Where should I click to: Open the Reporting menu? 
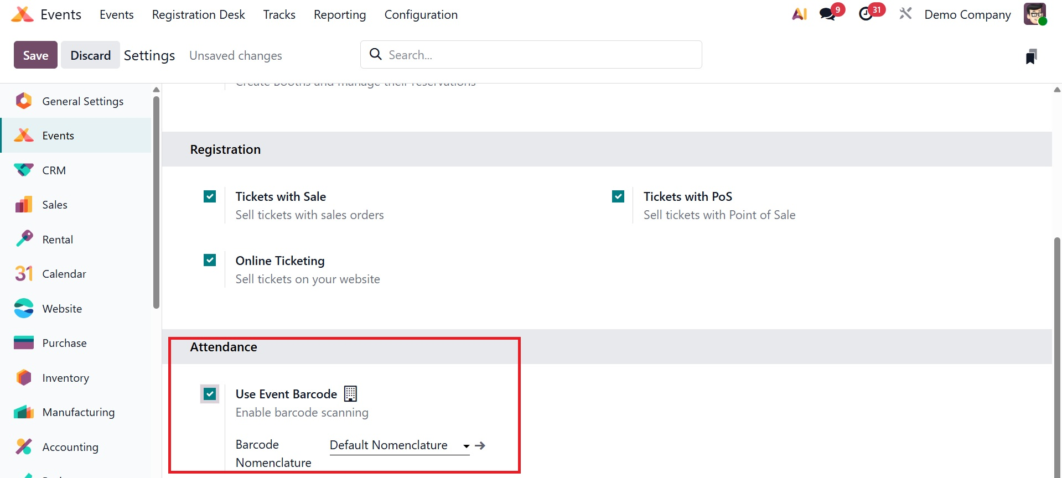tap(339, 15)
